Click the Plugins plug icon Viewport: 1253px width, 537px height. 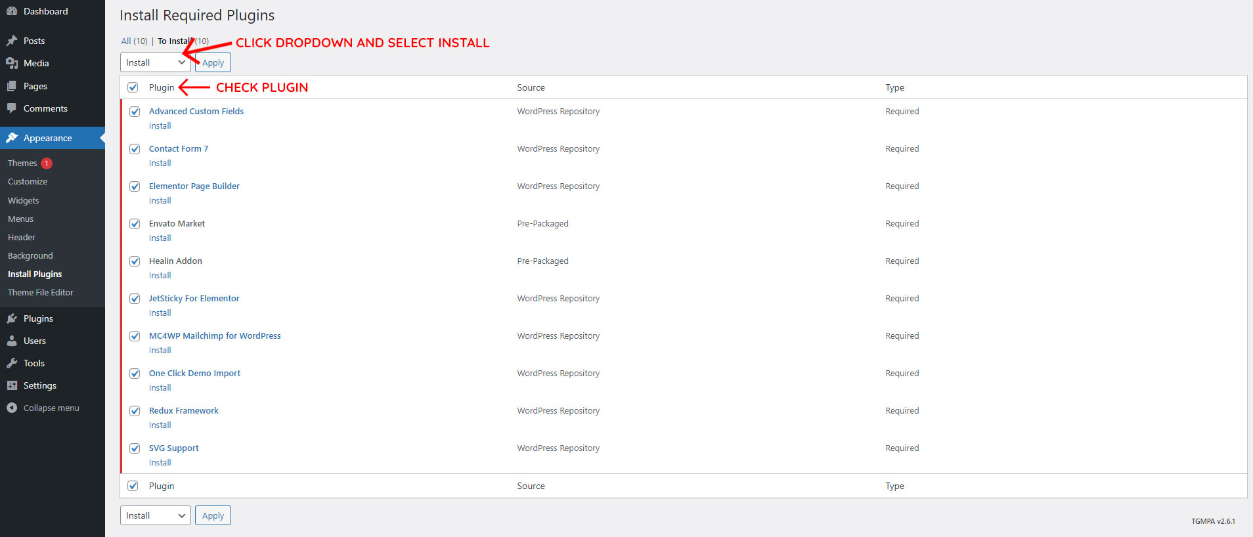tap(12, 318)
